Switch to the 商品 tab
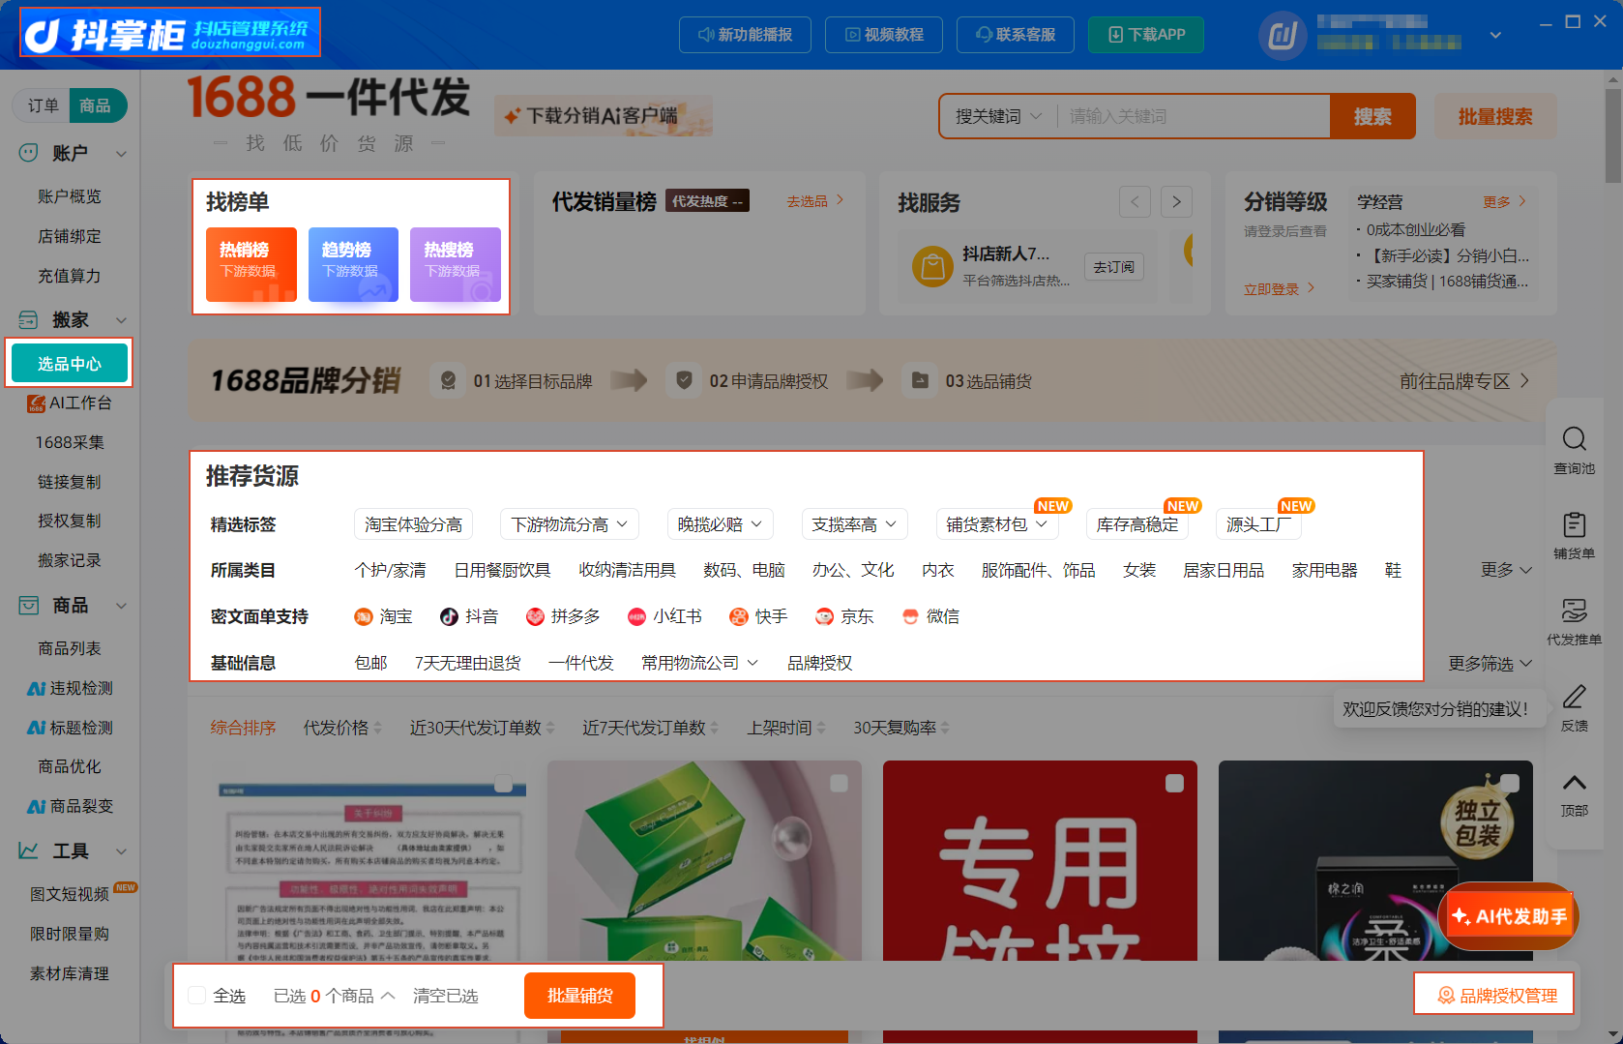 point(96,105)
